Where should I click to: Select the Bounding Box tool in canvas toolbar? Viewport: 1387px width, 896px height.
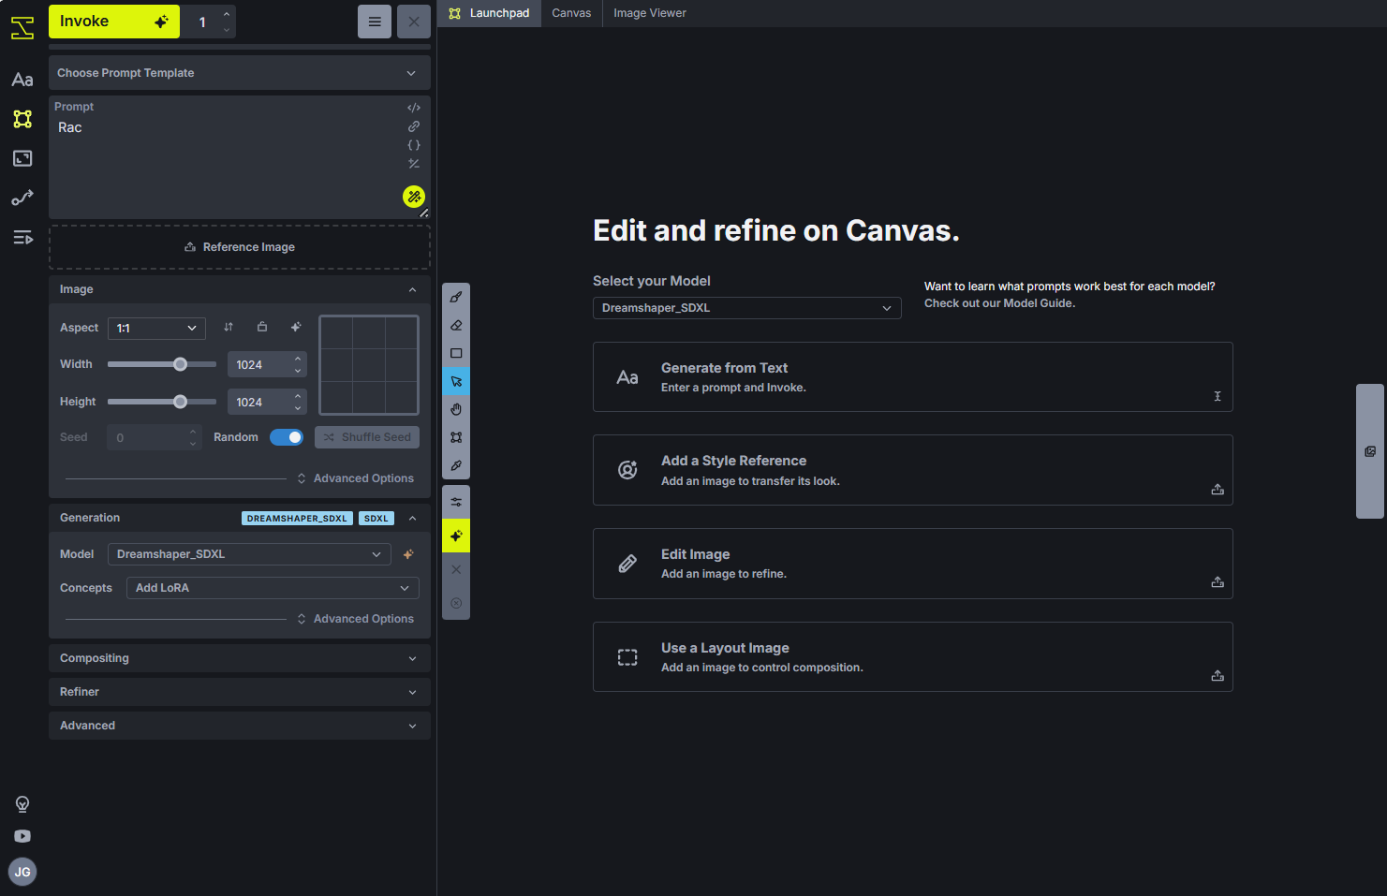pos(456,437)
